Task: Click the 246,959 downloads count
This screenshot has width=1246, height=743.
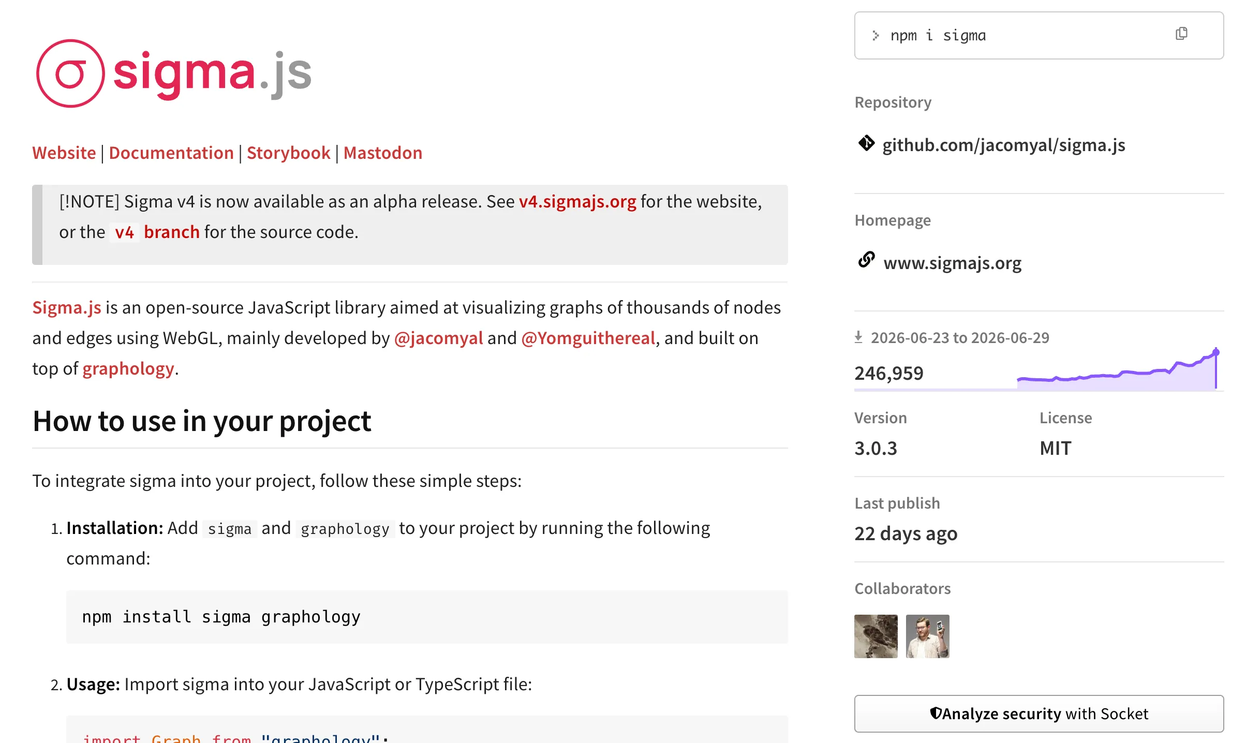Action: click(889, 373)
